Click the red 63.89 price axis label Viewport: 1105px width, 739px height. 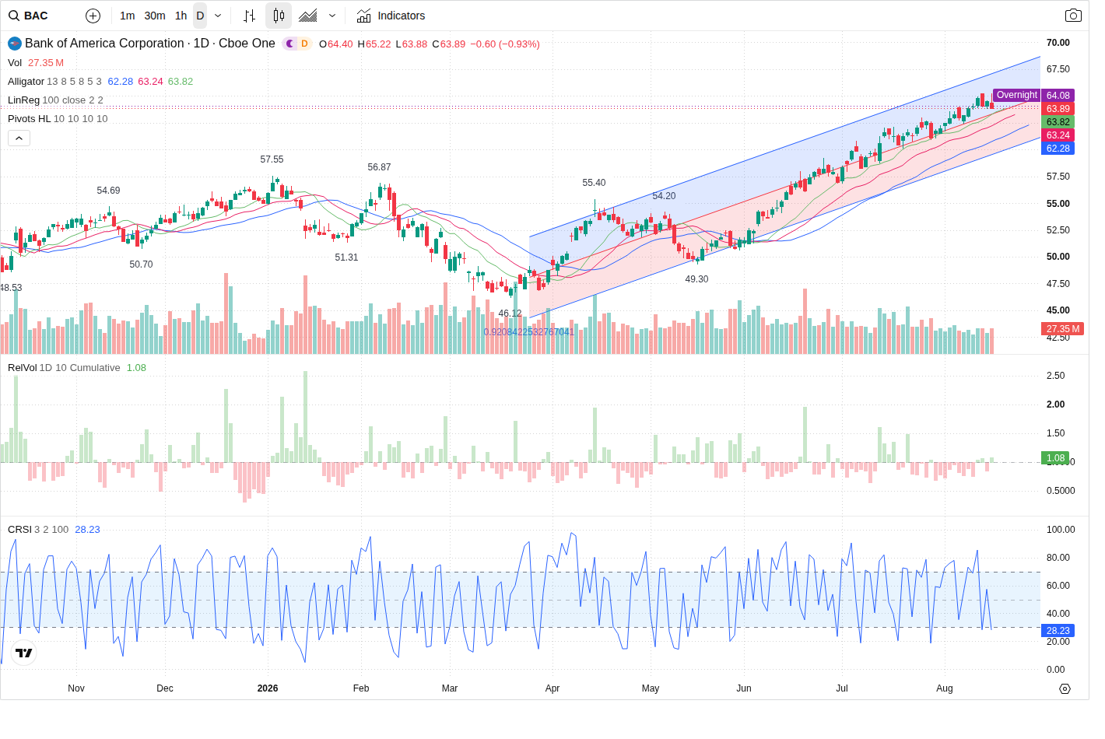[1058, 109]
